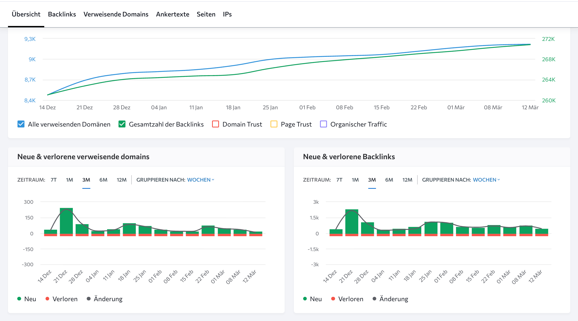Select the Ankertexte tab

(x=172, y=14)
